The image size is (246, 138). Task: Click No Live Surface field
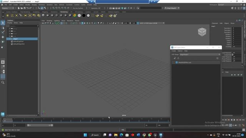click(x=78, y=8)
